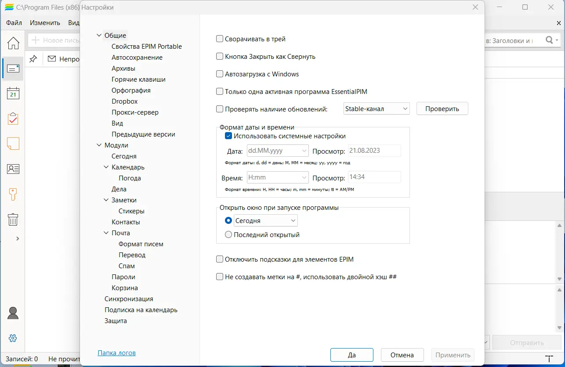Image resolution: width=565 pixels, height=367 pixels.
Task: Click the time Просмотр field showing 14:34
Action: tap(374, 178)
